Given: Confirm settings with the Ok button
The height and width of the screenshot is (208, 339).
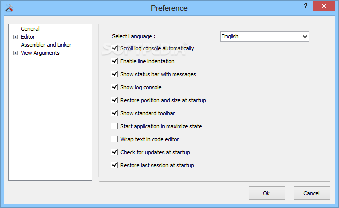Looking at the screenshot, I should pos(267,193).
